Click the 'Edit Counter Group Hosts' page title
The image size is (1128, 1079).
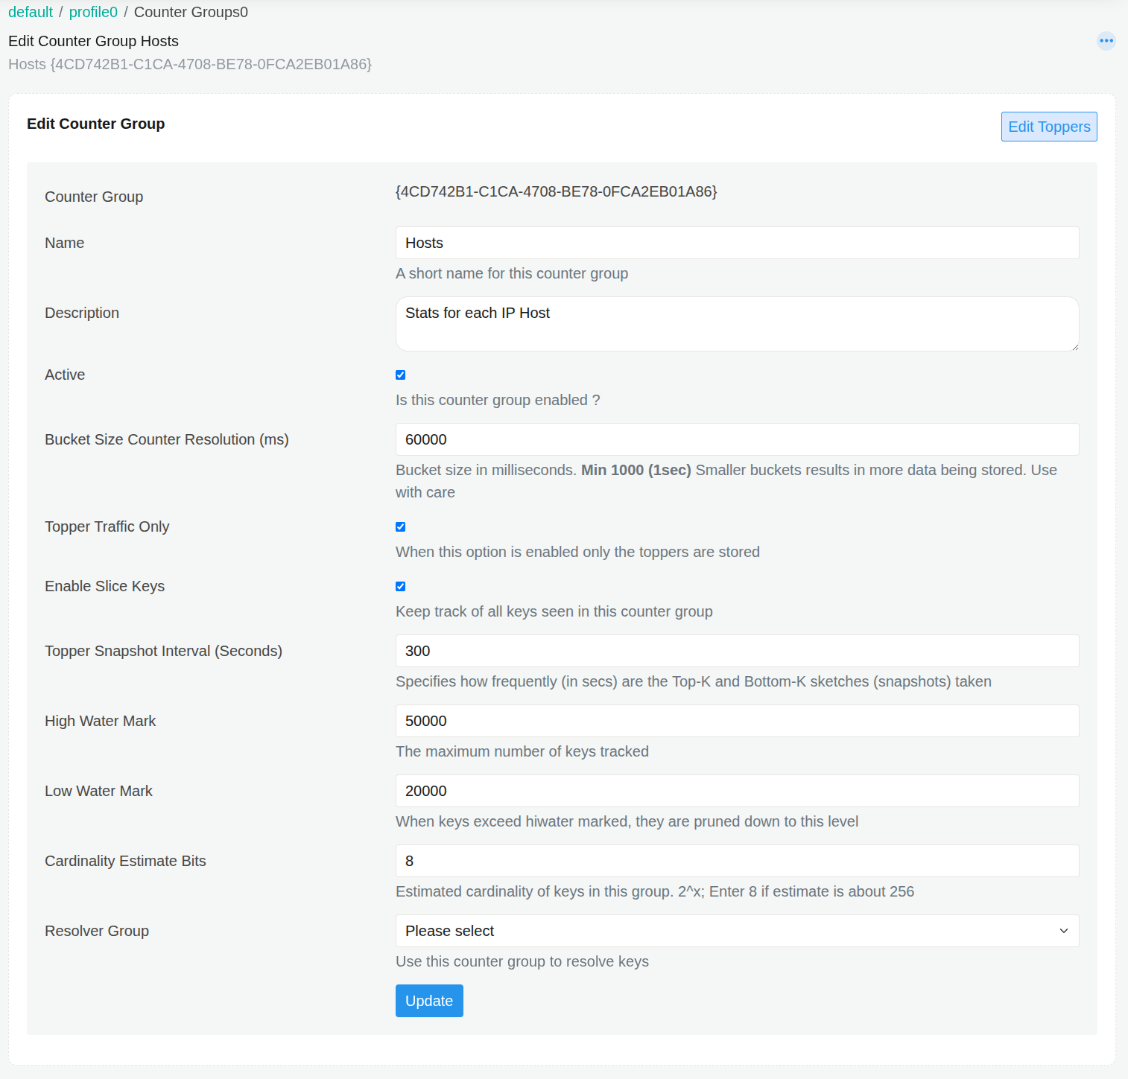(93, 41)
